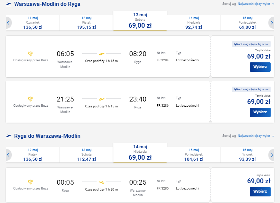Click flight number FR 3285
Image resolution: width=280 pixels, height=203 pixels.
coord(163,188)
